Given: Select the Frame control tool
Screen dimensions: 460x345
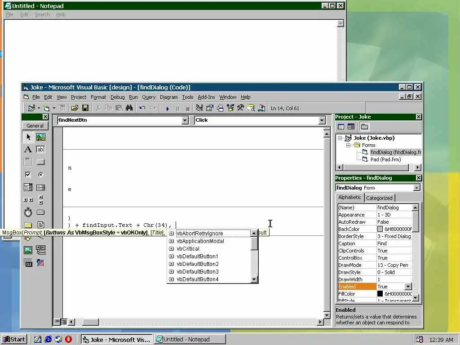Looking at the screenshot, I should click(x=28, y=162).
